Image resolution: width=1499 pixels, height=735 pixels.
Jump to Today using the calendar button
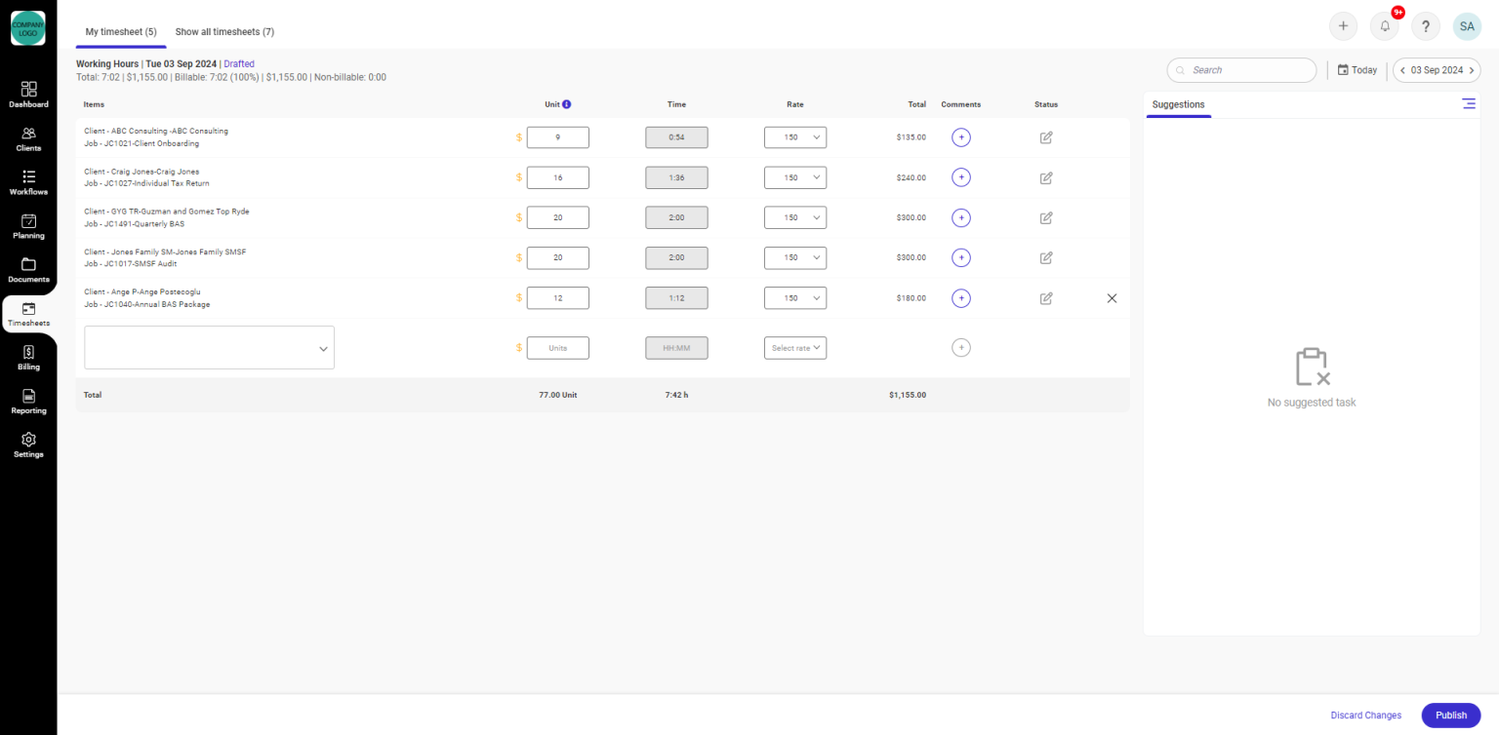[x=1357, y=69]
